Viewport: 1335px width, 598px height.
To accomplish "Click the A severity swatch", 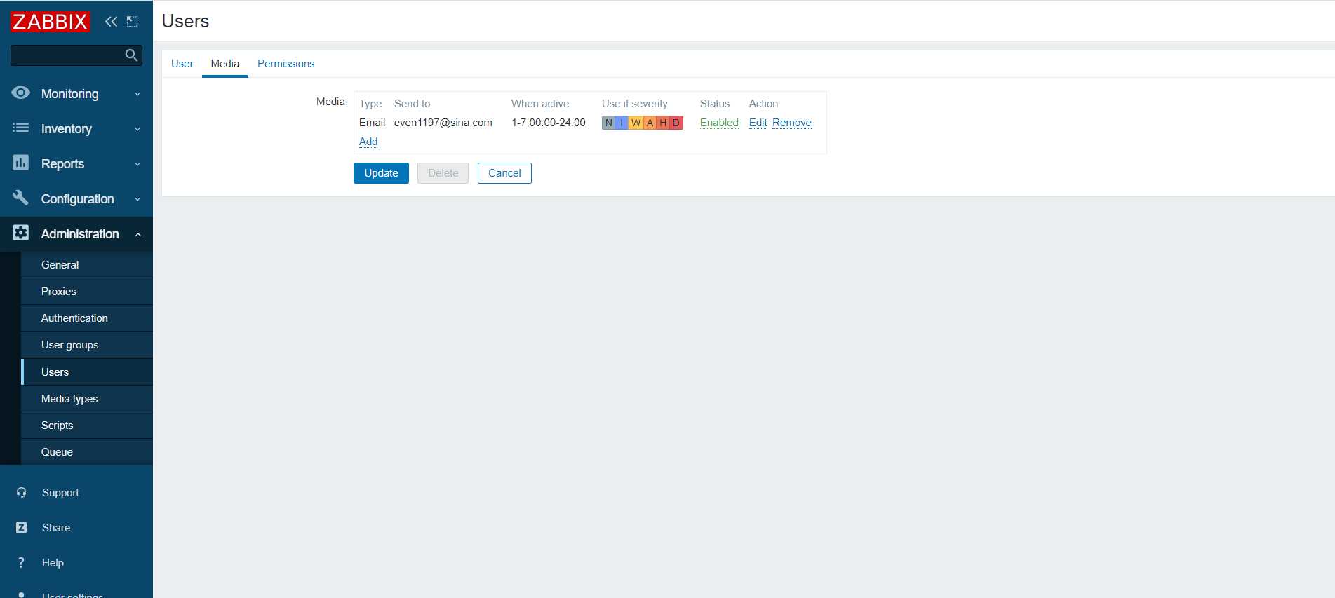I will tap(650, 123).
